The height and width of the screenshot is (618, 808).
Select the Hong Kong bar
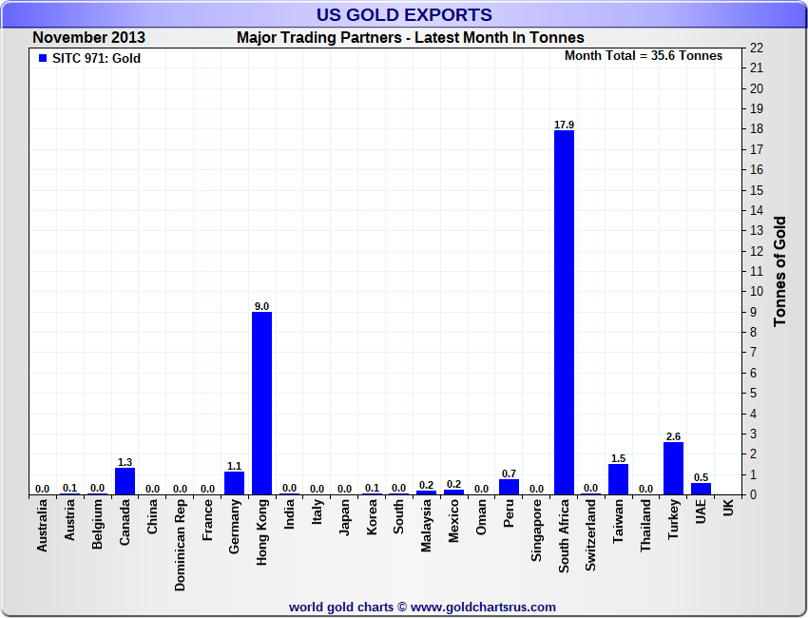(261, 403)
